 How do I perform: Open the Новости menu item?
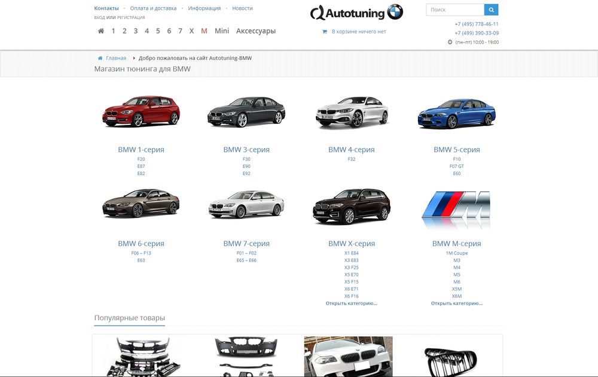pyautogui.click(x=243, y=8)
